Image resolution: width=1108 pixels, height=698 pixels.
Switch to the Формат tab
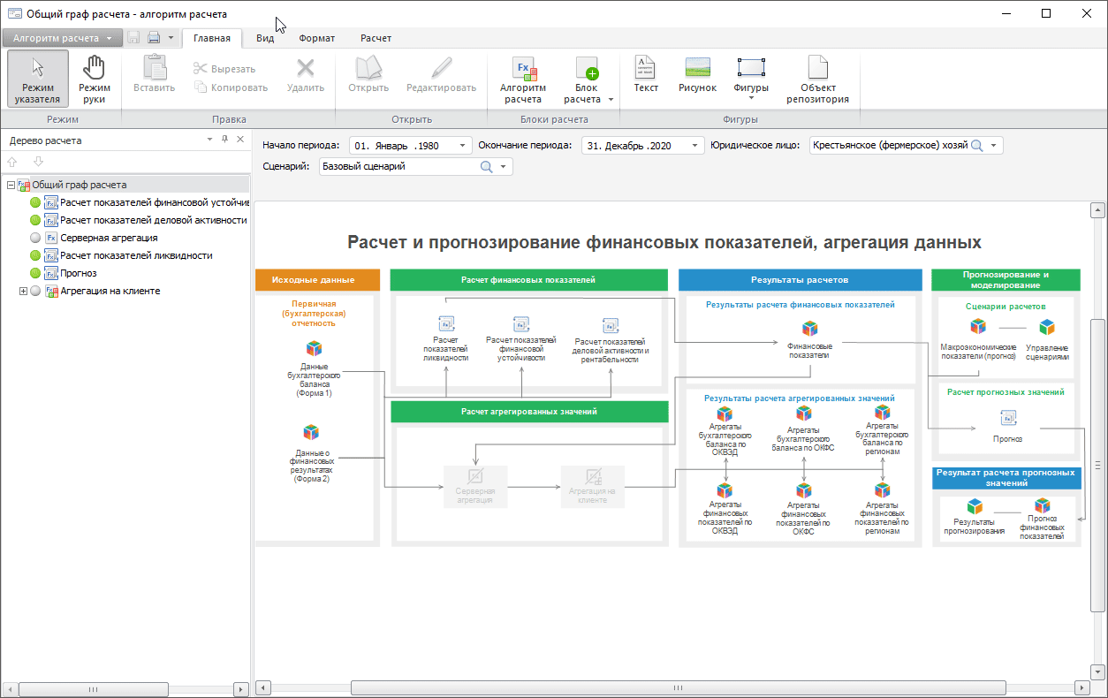pos(316,38)
